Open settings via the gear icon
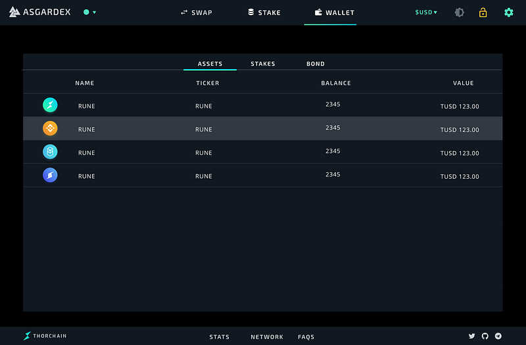The image size is (526, 345). (x=508, y=12)
